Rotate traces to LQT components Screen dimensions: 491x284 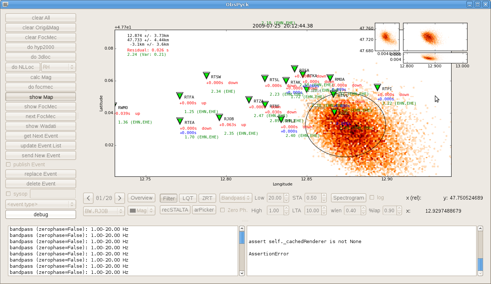tap(188, 198)
